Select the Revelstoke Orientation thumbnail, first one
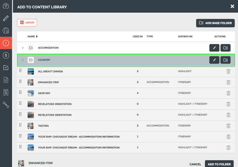The height and width of the screenshot is (167, 238). point(31,104)
